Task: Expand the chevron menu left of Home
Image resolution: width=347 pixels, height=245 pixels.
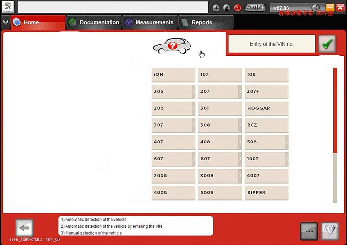Action: (5, 22)
